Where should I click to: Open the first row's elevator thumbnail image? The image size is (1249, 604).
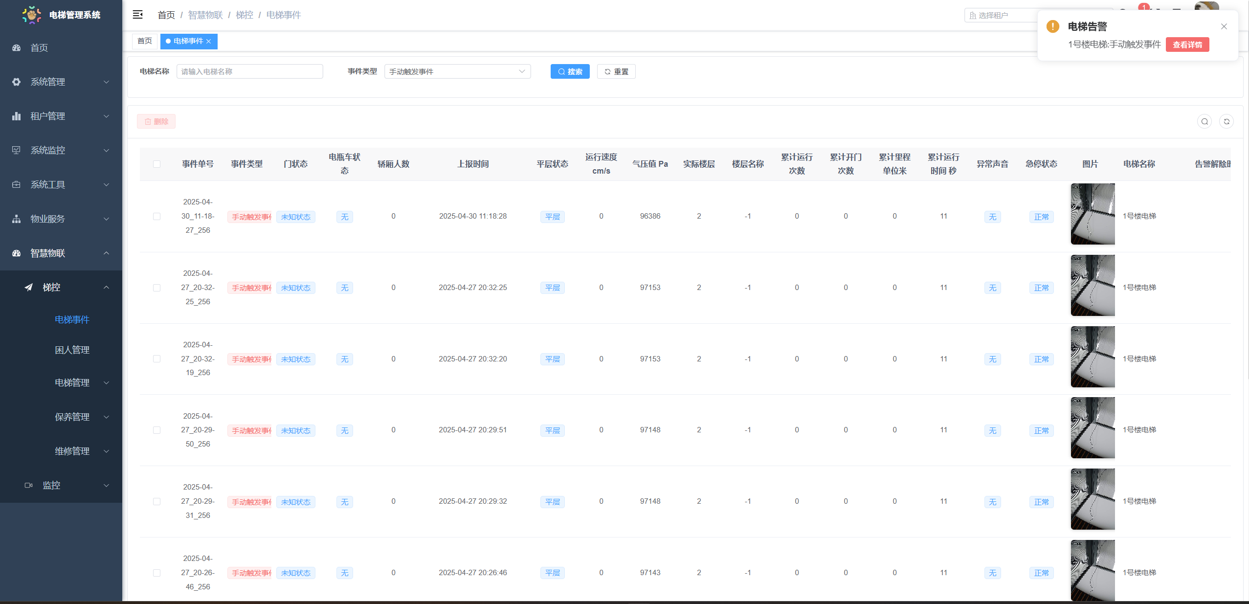point(1093,214)
